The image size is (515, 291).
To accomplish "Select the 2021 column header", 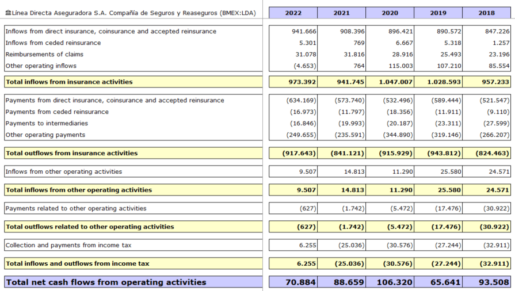I will pos(341,13).
